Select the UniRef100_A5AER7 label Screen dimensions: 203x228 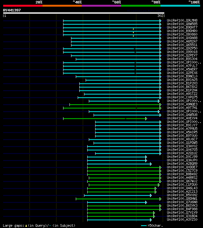point(182,69)
